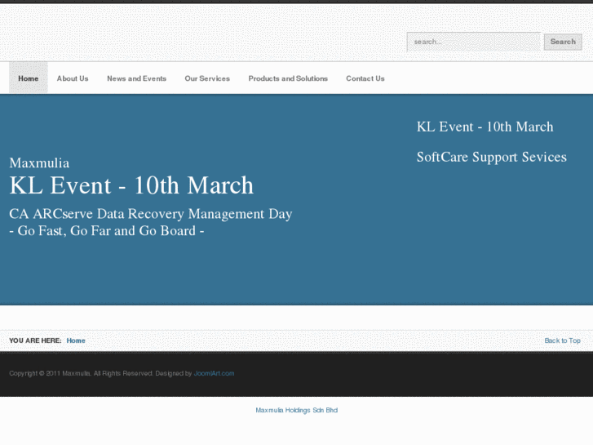Click CA ARCserve Data Recovery Management Day text
This screenshot has width=593, height=445.
[151, 214]
